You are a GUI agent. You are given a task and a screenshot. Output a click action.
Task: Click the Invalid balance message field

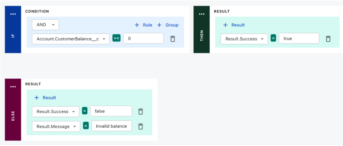[x=112, y=126]
